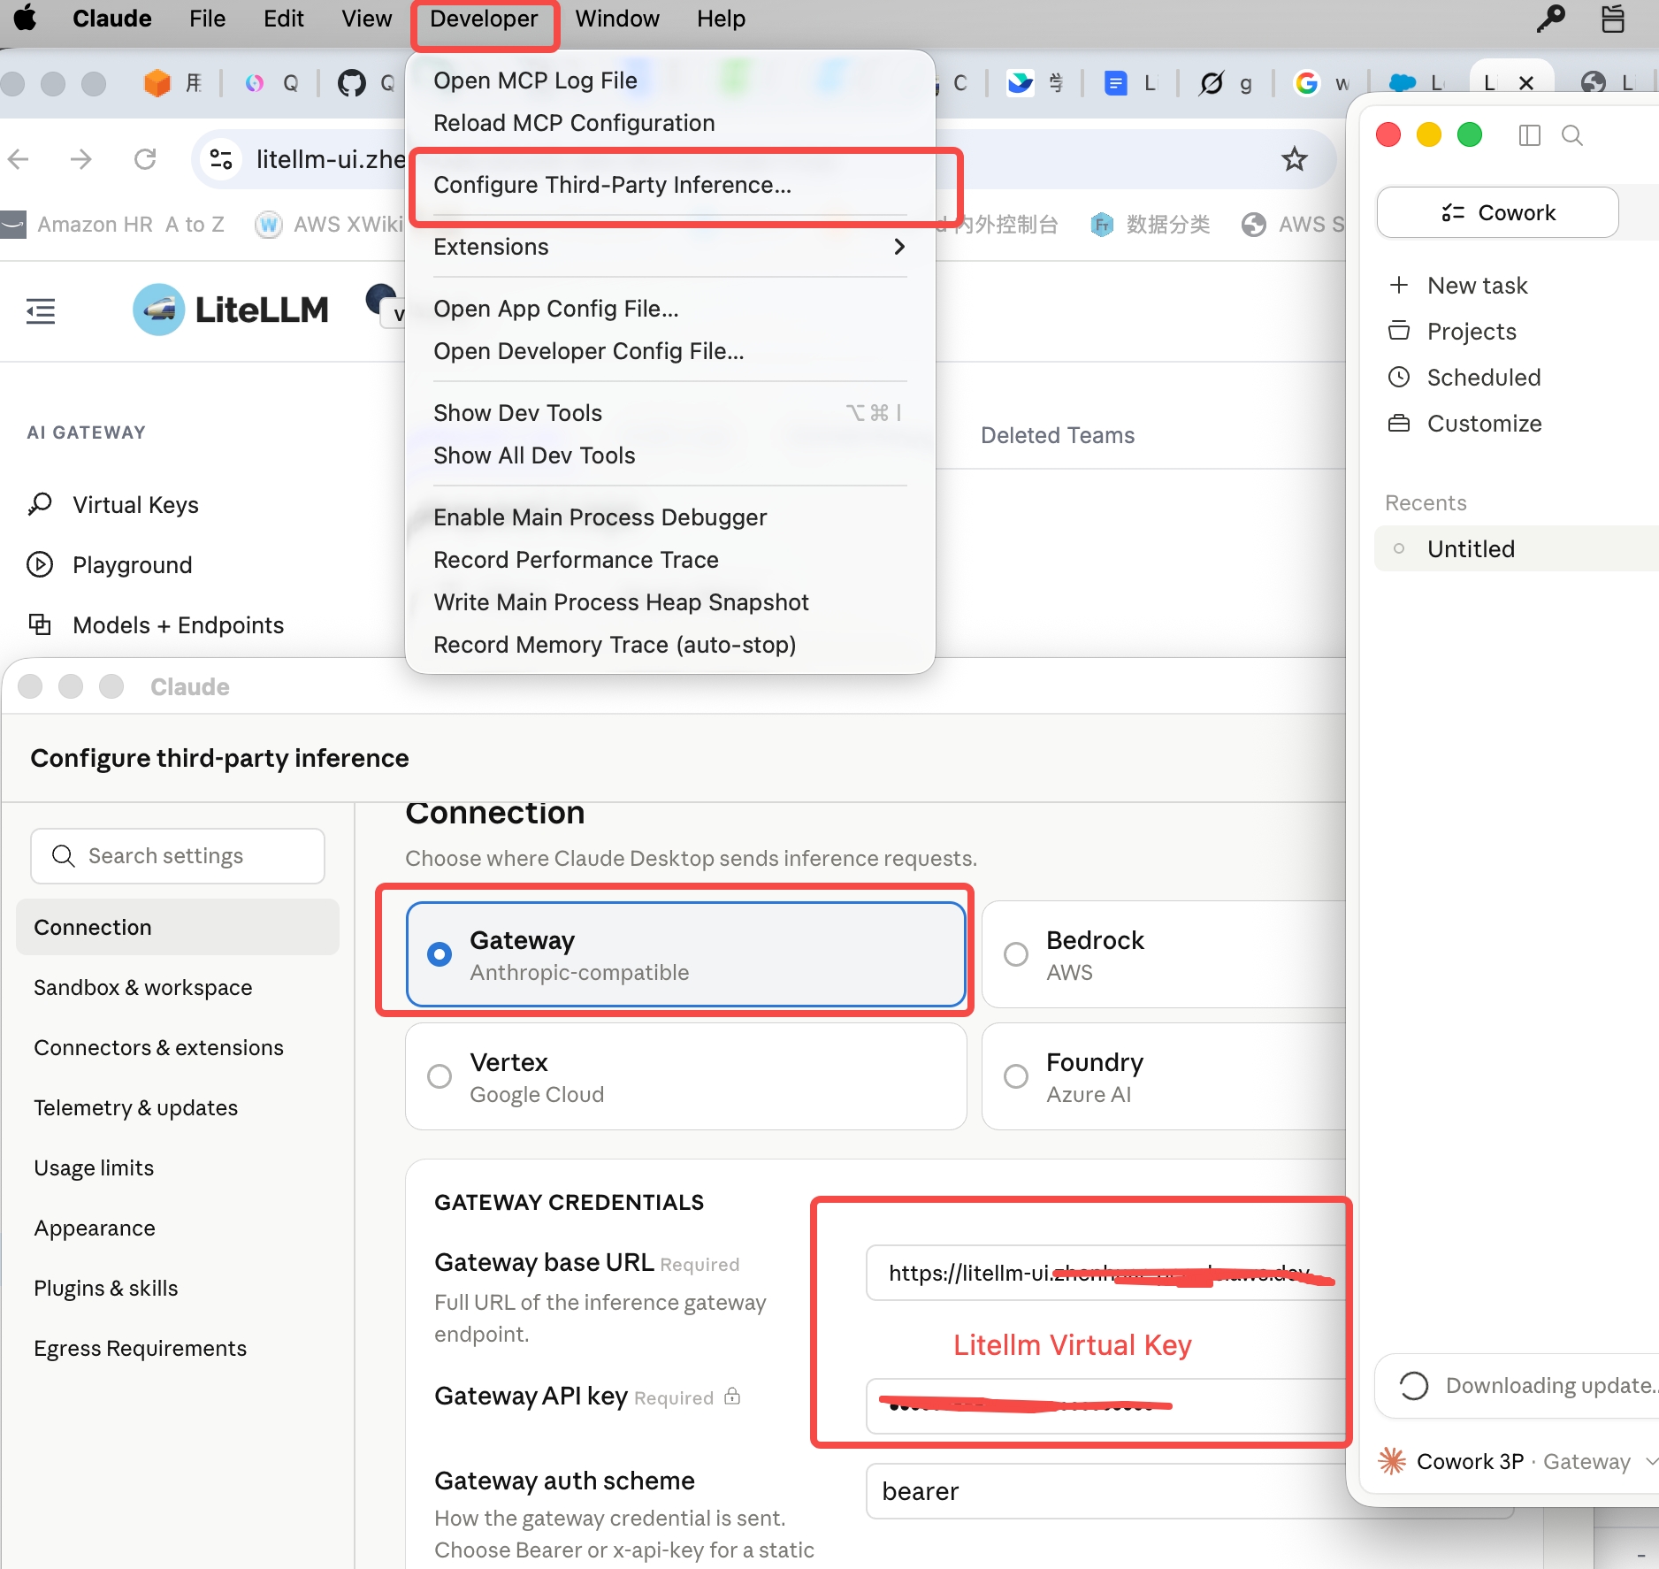Switch to the Deleted Teams tab
1659x1569 pixels.
tap(1057, 435)
